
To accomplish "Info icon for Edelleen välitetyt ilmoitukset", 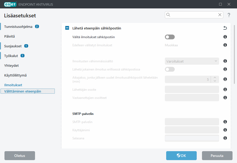I will point(225,45).
